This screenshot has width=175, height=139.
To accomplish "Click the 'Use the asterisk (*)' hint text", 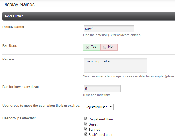I will pos(112,35).
